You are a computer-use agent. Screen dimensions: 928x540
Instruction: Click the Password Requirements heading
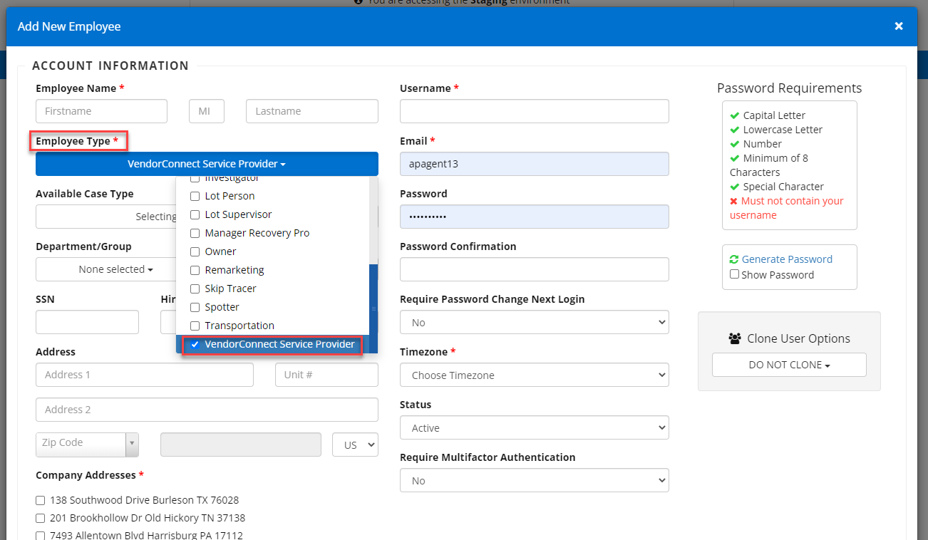[789, 88]
